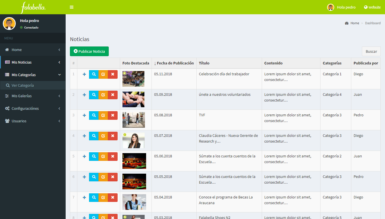Delete the TVF news with red X
385x219 pixels.
112,115
